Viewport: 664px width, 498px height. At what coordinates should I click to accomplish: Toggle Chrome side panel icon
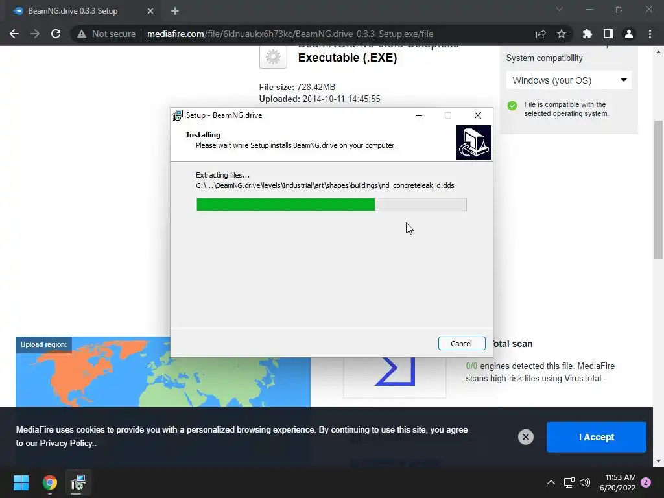pos(608,34)
